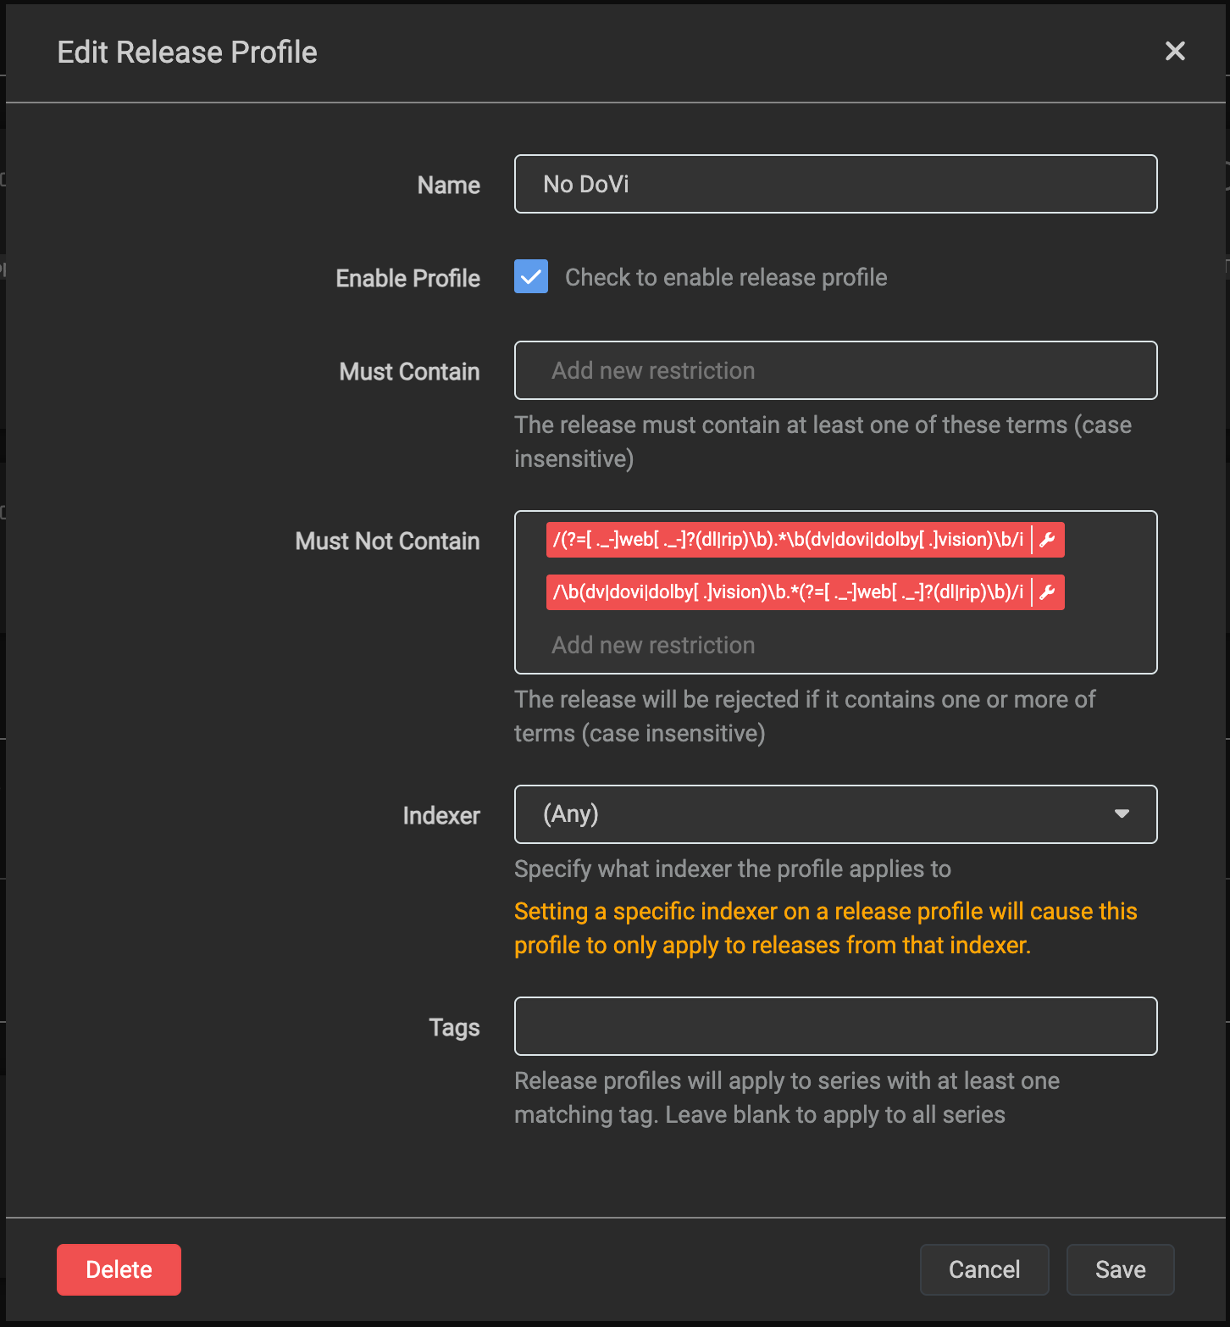
Task: Click the Enable Profile label
Action: pos(407,279)
